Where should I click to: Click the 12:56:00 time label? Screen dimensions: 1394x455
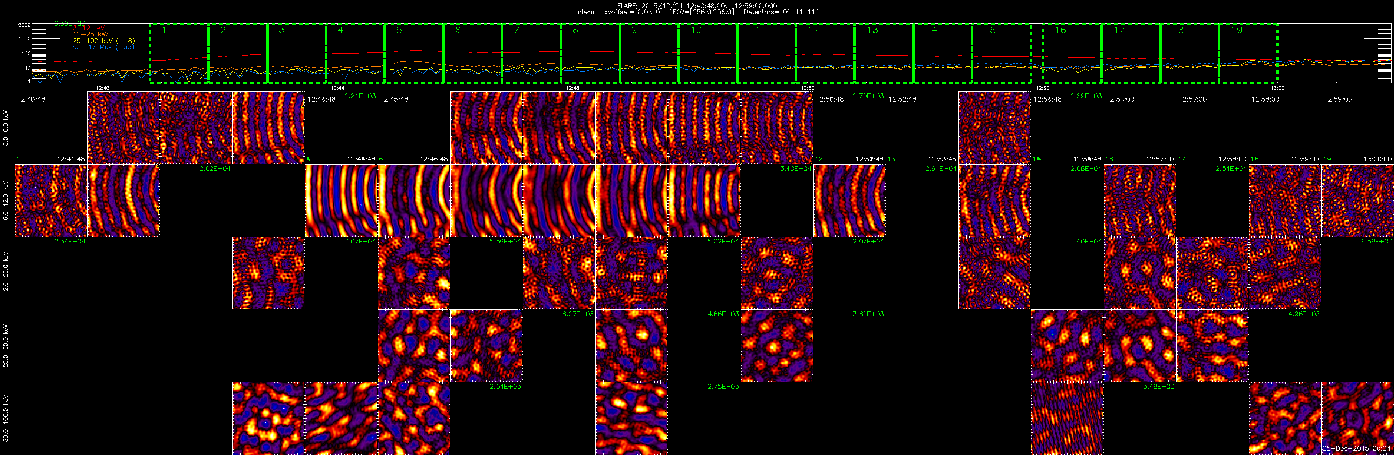point(1120,100)
